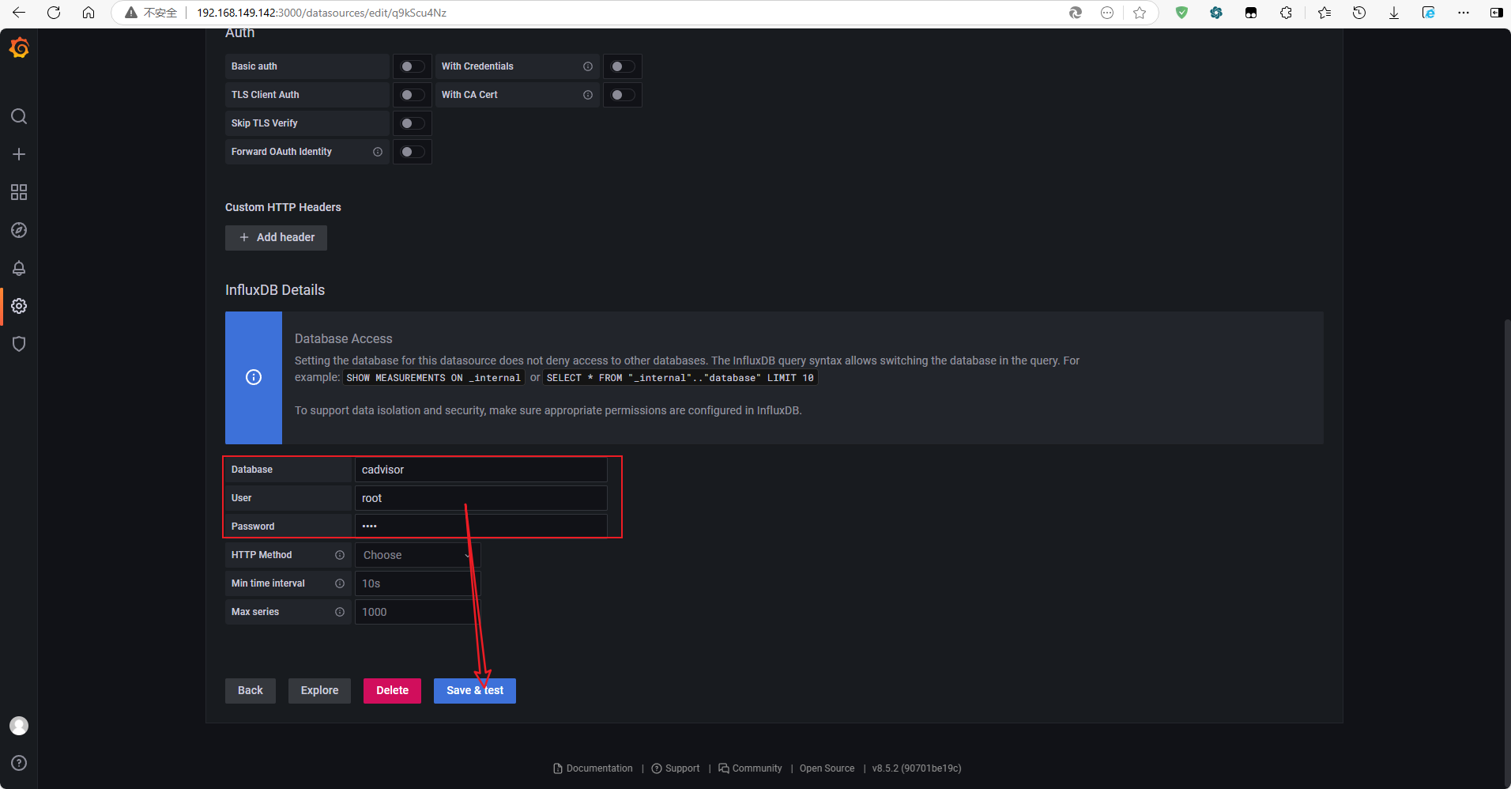This screenshot has height=789, width=1511.
Task: Toggle the With CA Cert switch
Action: tap(623, 95)
